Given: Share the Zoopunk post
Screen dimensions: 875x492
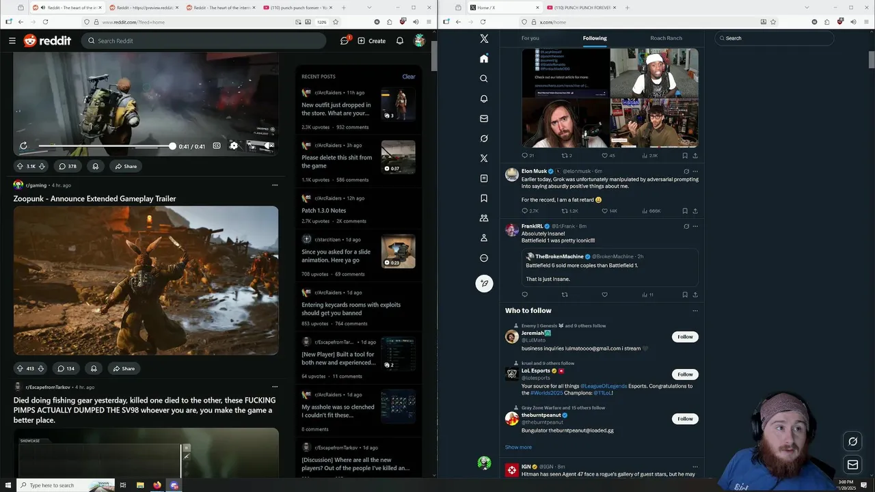Looking at the screenshot, I should pos(124,368).
